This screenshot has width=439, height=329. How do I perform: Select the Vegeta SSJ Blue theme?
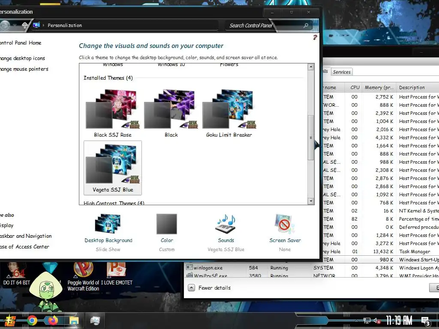(x=113, y=168)
